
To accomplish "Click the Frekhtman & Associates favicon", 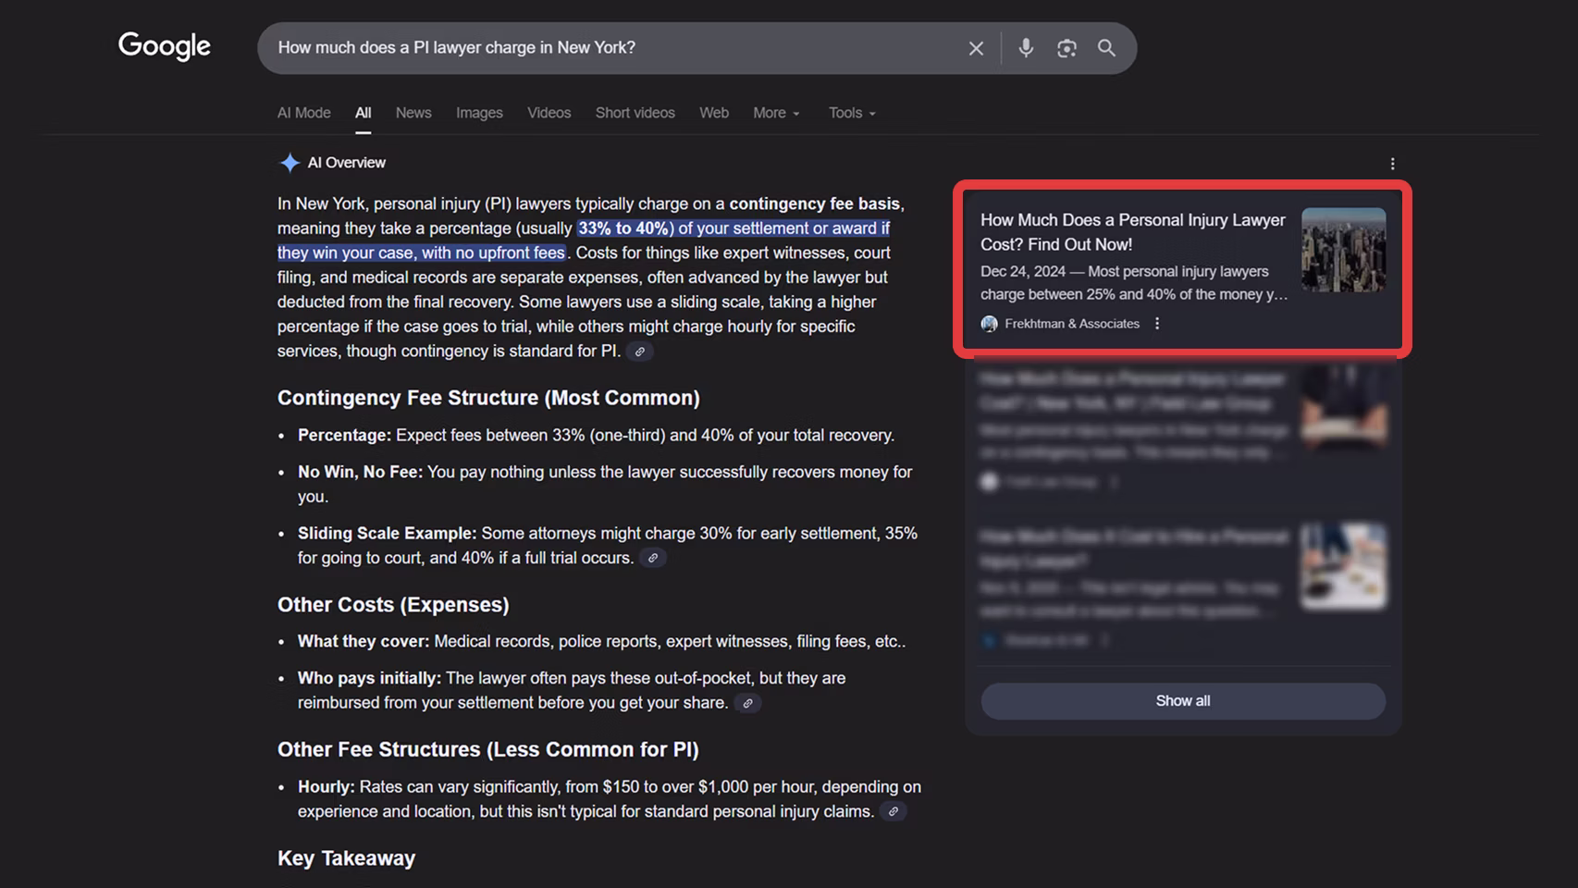I will (990, 324).
